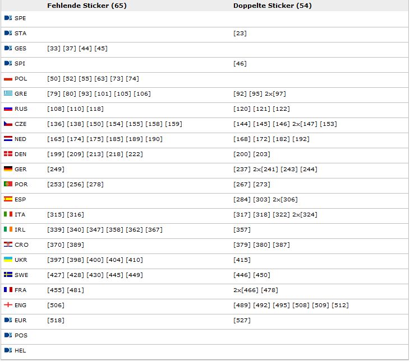Viewport: 410px width, 362px height.
Task: Click the Italy flag icon
Action: point(8,214)
